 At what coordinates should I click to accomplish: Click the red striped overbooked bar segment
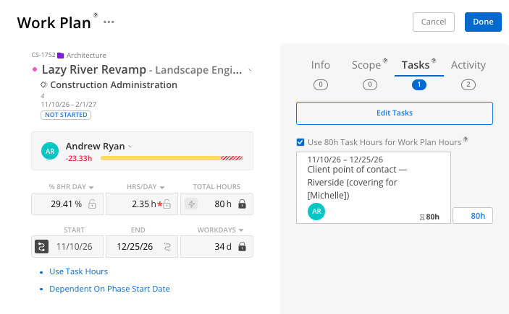coord(232,158)
